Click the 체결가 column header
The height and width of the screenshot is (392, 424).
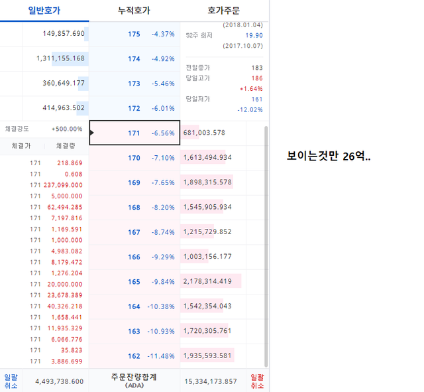pos(21,146)
